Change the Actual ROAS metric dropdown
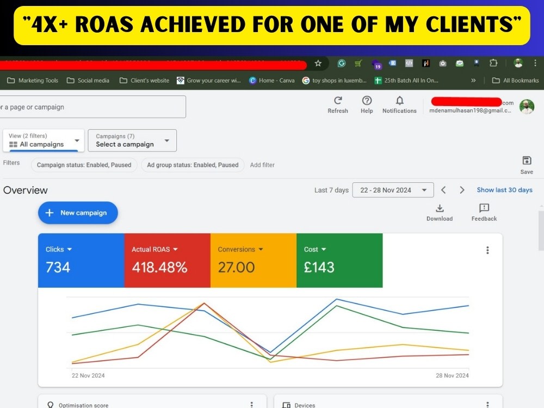The image size is (544, 408). [x=175, y=250]
